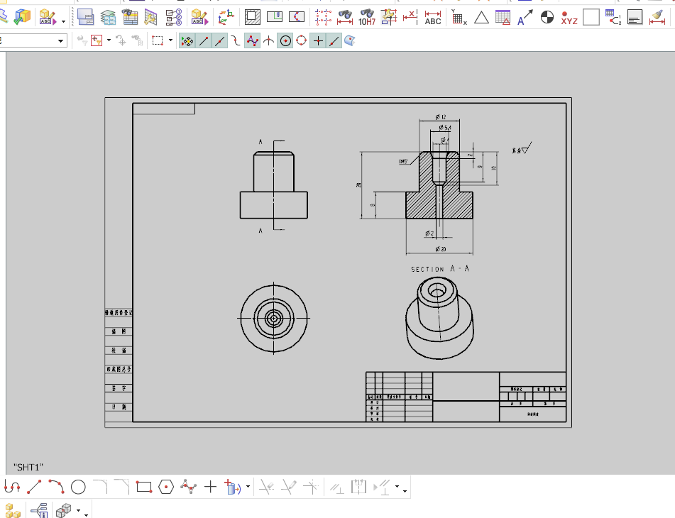
Task: Open the stacked layers icon
Action: pos(108,17)
